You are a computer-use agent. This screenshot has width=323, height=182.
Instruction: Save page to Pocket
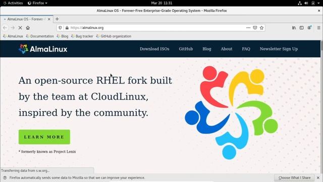click(255, 28)
